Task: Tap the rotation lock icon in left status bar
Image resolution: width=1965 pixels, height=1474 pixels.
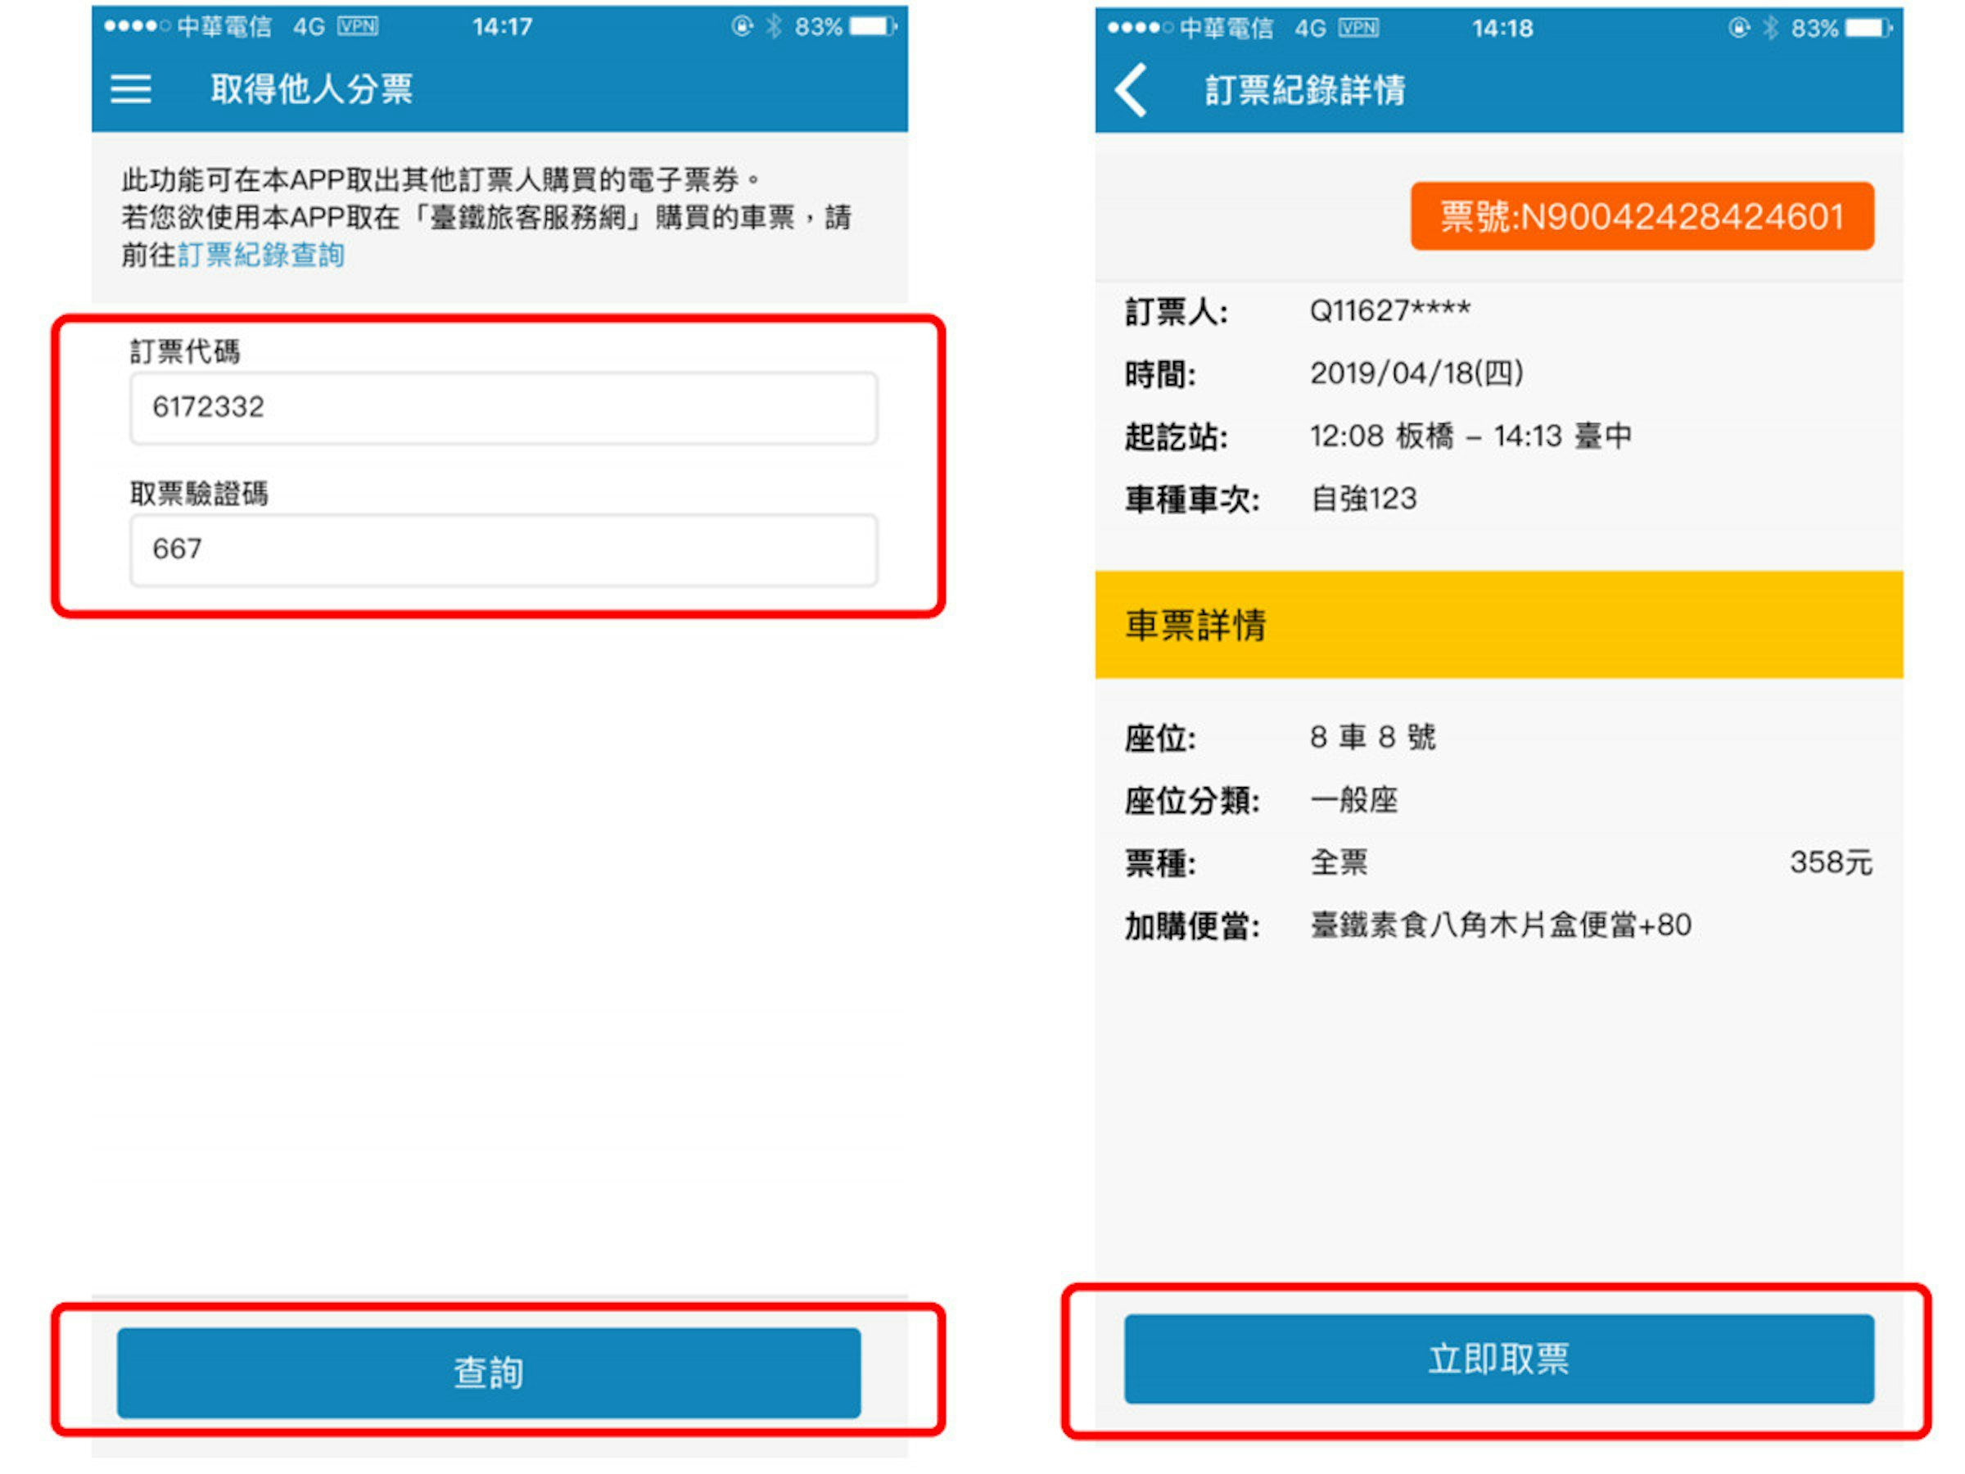Action: 742,27
